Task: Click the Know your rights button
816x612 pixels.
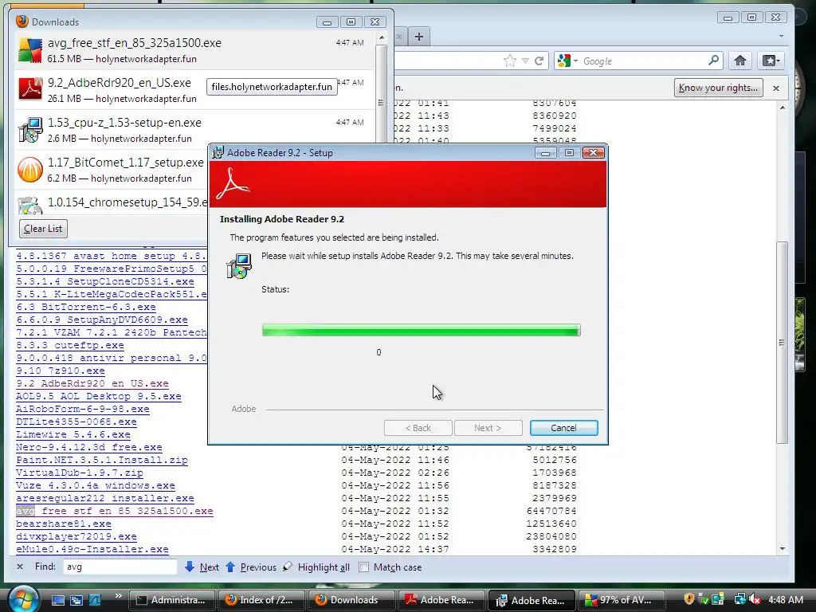Action: (718, 88)
